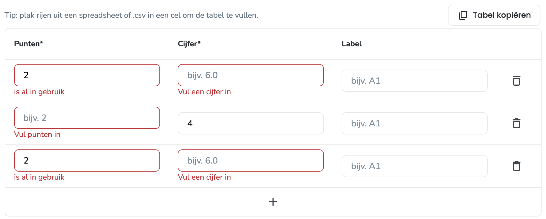Click the Tabel kopiëren button text
546x219 pixels.
tap(502, 15)
